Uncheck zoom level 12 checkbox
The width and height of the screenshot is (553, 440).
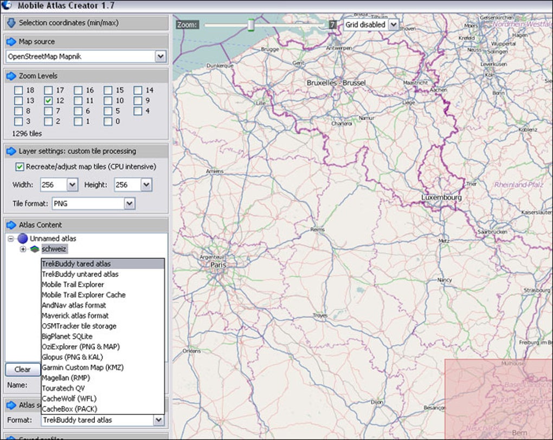tap(48, 101)
